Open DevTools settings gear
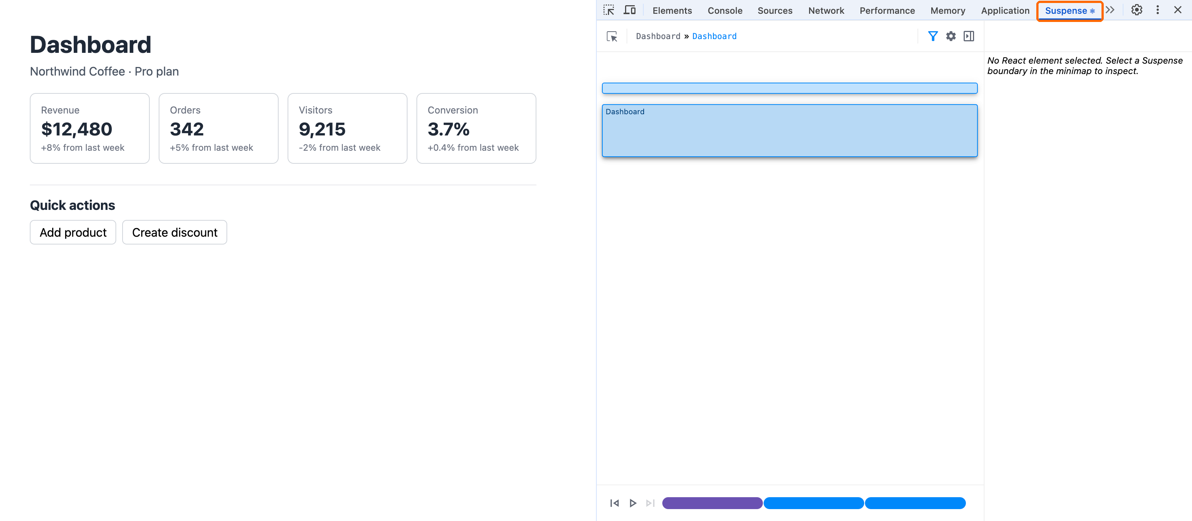Screen dimensions: 1192x521 [1136, 10]
